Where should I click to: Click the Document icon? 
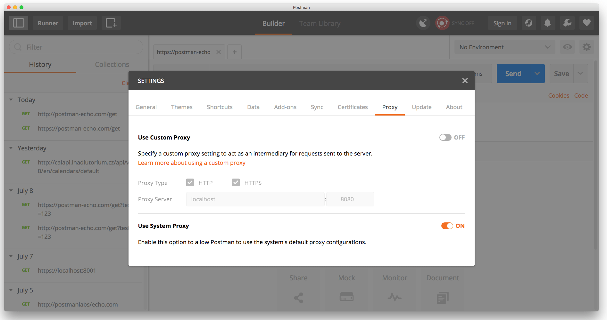click(443, 298)
